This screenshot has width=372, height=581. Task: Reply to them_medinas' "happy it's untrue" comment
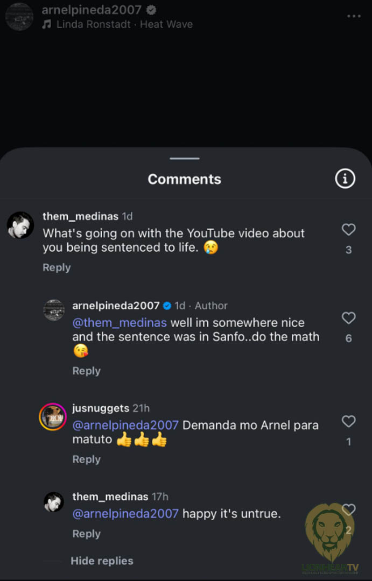(87, 533)
